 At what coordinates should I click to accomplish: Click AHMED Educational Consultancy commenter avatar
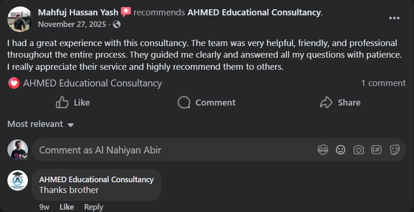18,180
